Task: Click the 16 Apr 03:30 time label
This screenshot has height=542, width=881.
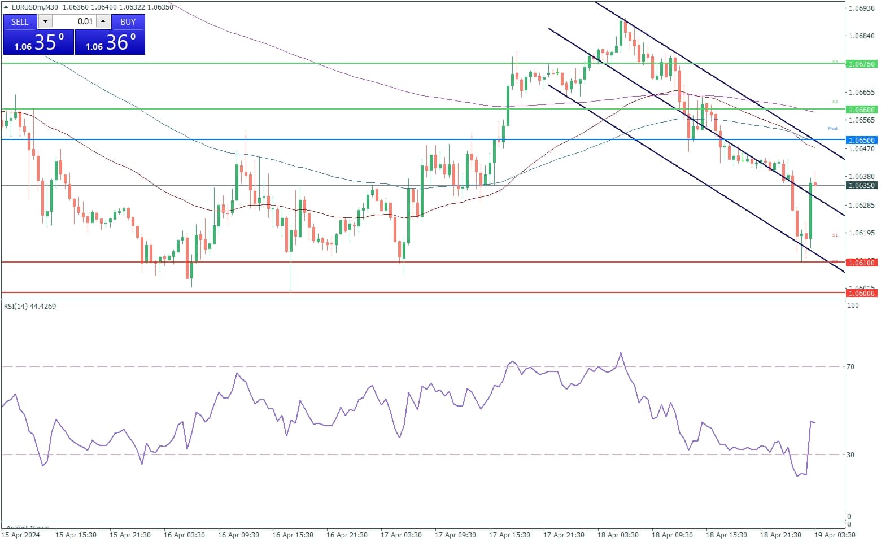Action: pyautogui.click(x=184, y=535)
